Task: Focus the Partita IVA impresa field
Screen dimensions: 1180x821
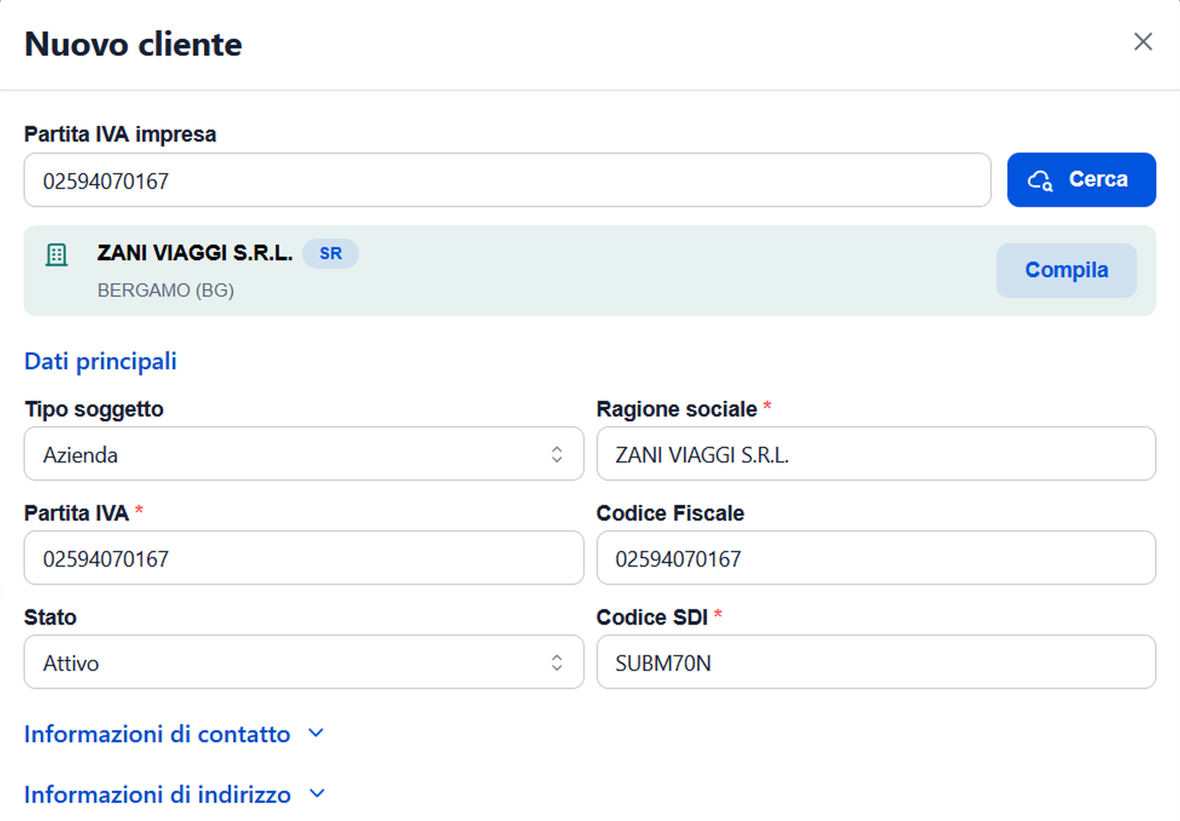Action: tap(507, 180)
